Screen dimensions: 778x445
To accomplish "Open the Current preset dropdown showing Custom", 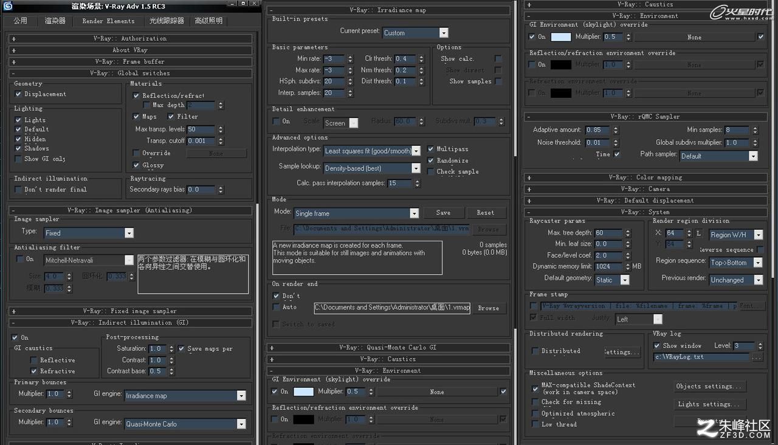I will coord(416,33).
